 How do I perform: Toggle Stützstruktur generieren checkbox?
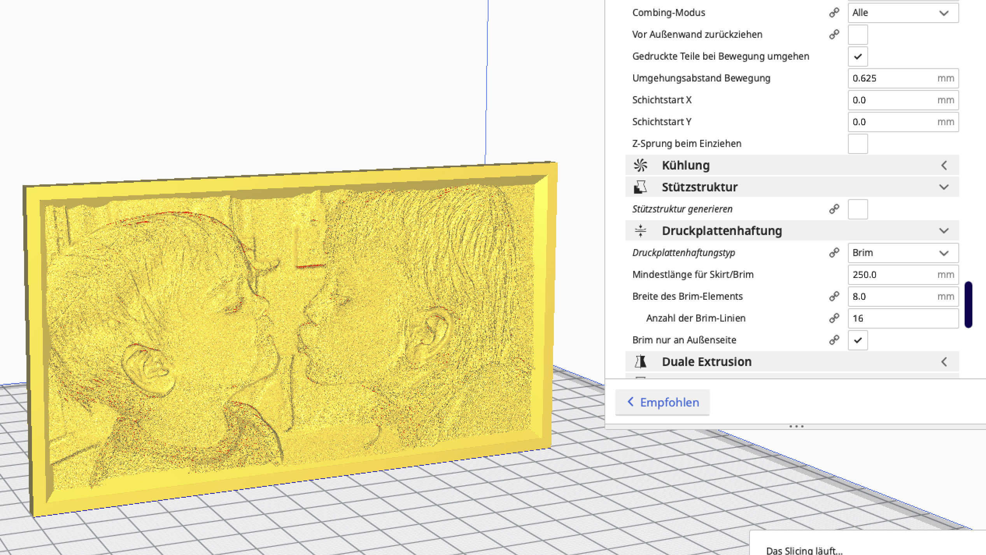point(858,209)
